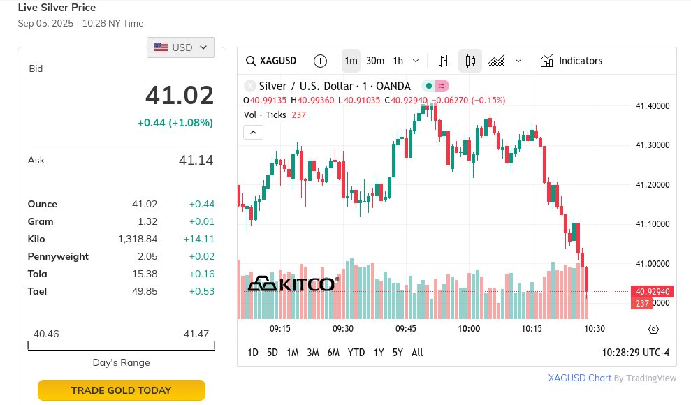Open the USD currency dropdown

point(181,47)
